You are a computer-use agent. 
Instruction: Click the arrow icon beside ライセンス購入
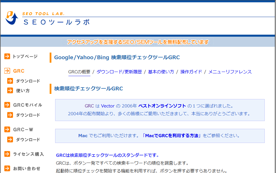pos(7,154)
